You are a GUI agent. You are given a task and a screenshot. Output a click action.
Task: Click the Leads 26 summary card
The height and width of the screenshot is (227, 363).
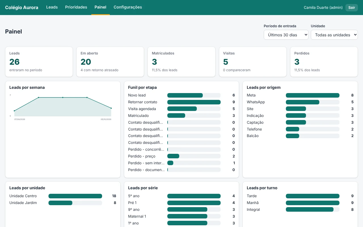39,62
